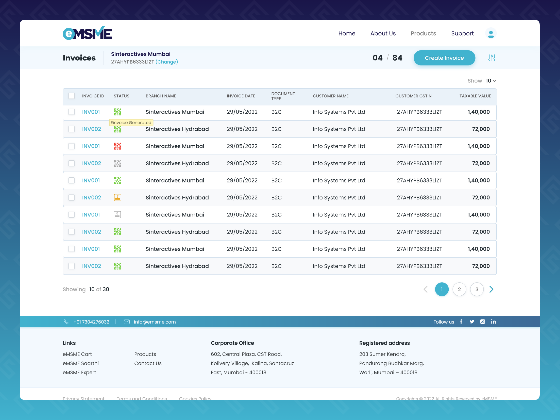Open INV002 link in the orange document status row
This screenshot has height=420, width=560.
coord(92,198)
